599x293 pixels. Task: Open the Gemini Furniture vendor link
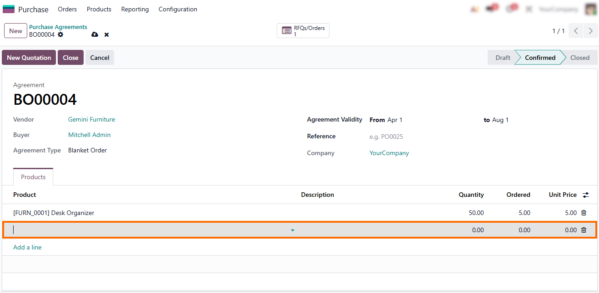tap(91, 120)
